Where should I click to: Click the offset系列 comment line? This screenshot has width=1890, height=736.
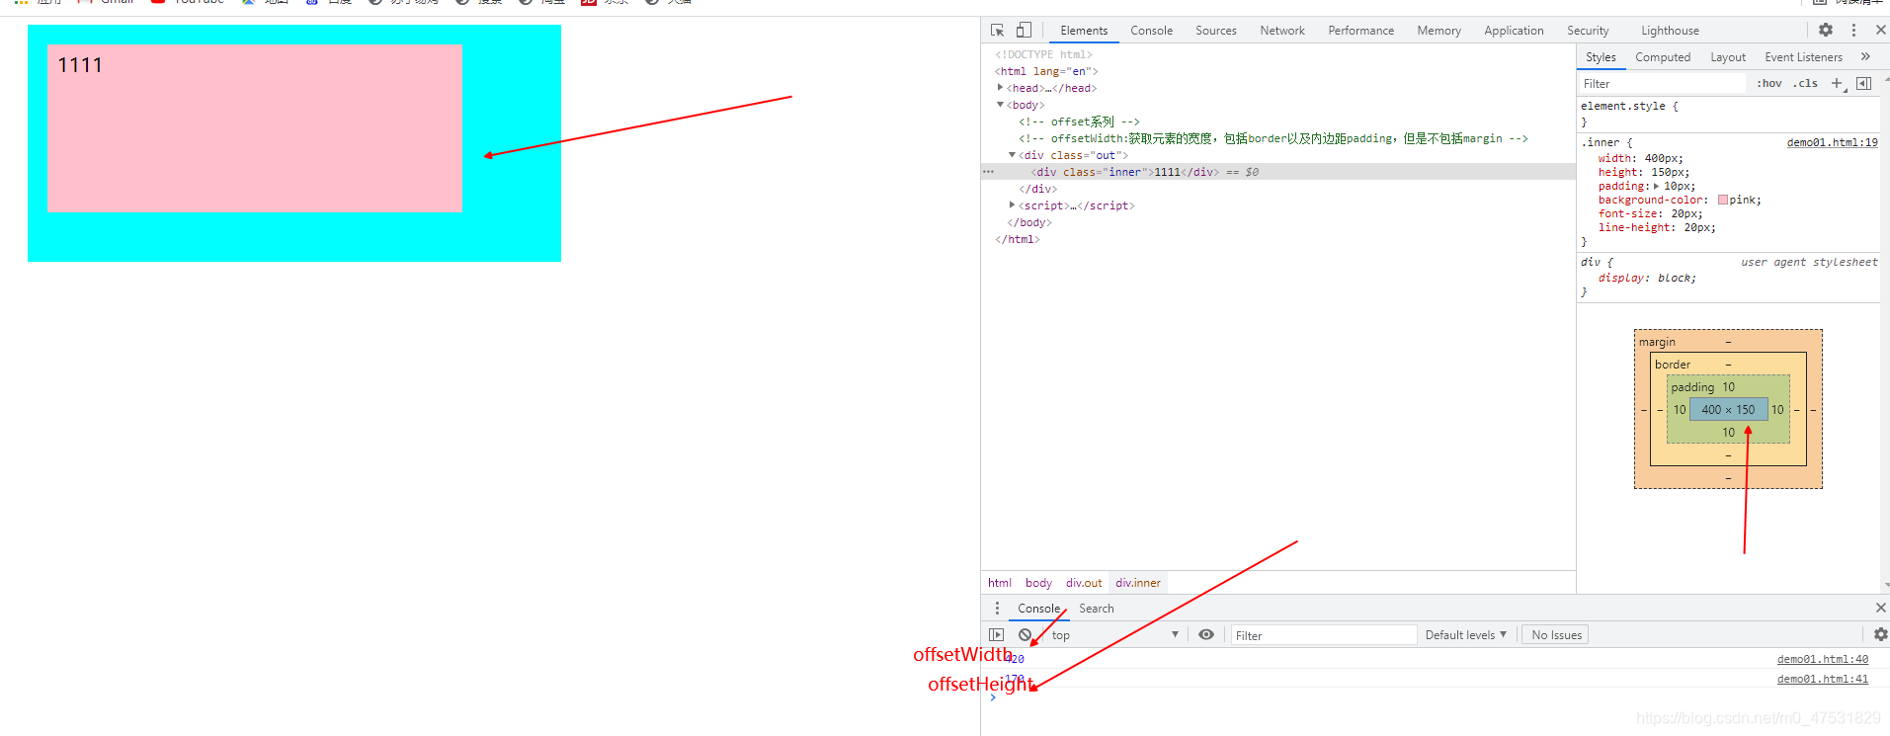(x=1080, y=122)
